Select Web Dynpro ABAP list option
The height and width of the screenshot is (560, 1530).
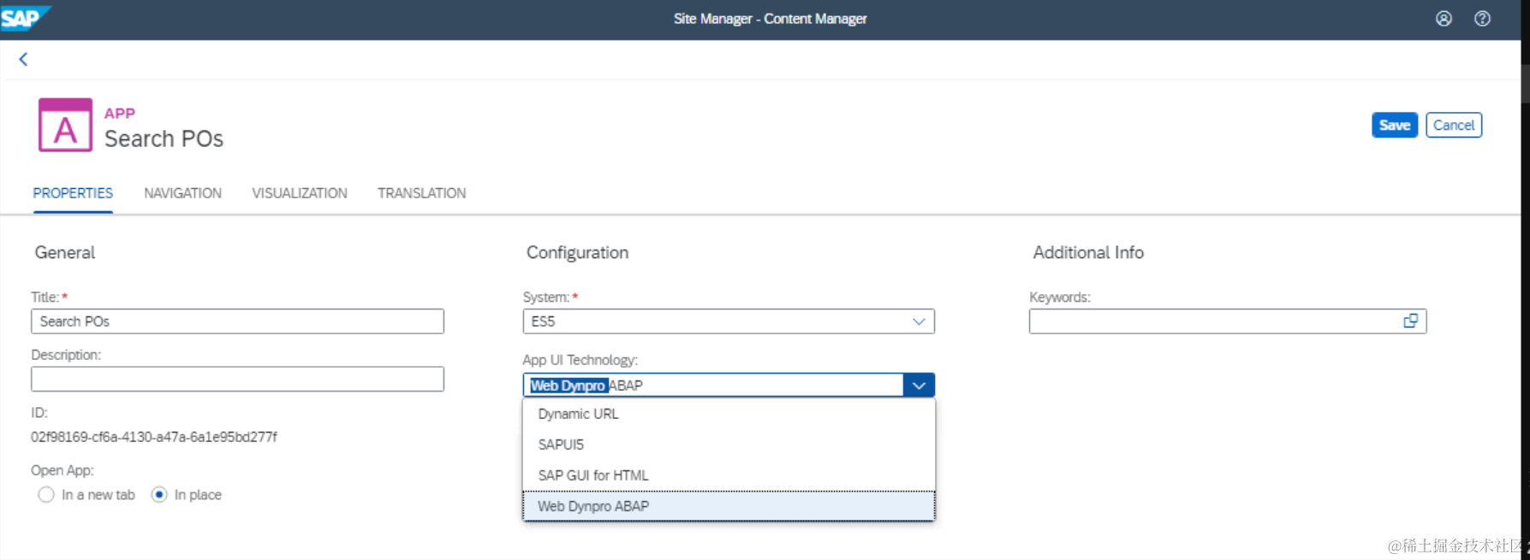click(592, 506)
